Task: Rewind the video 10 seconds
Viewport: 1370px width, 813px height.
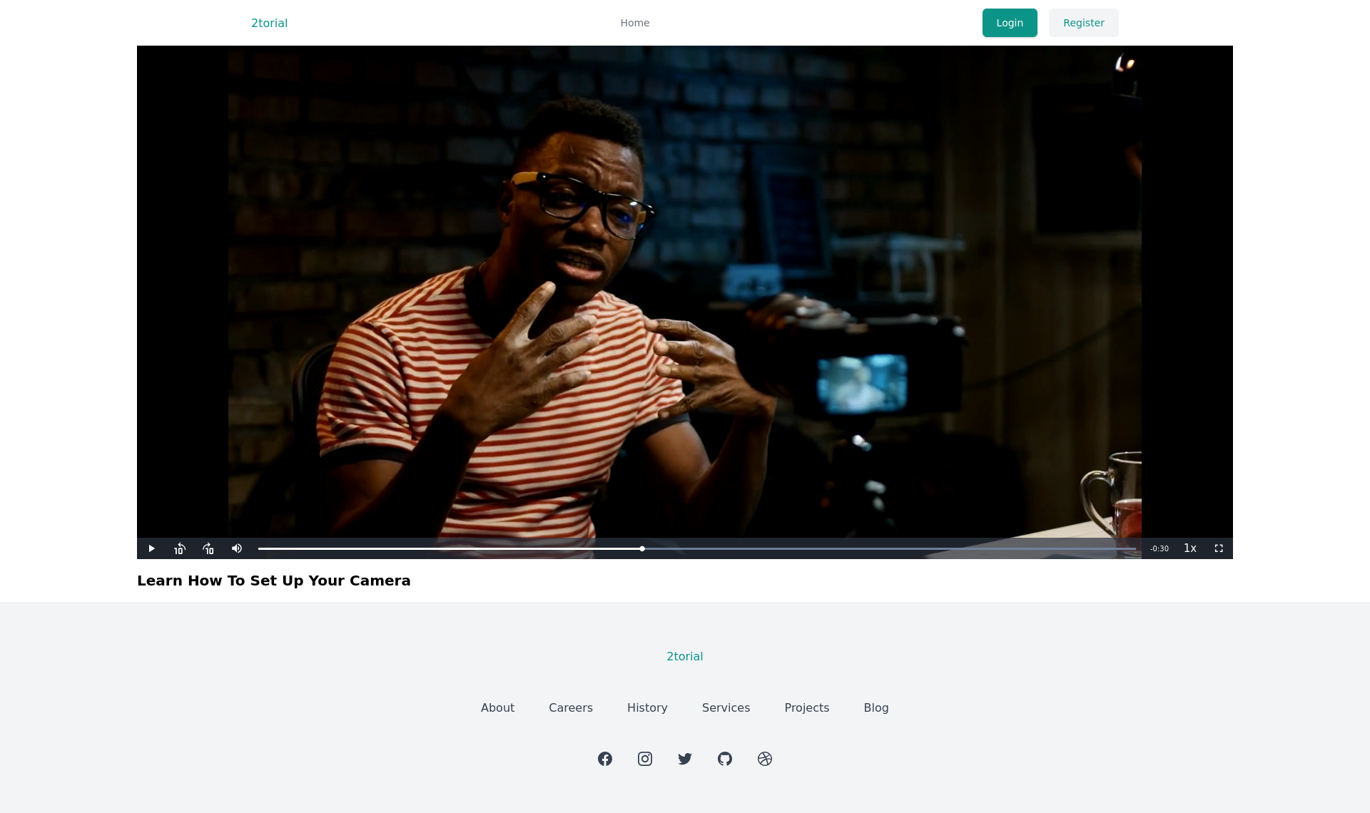Action: tap(180, 548)
